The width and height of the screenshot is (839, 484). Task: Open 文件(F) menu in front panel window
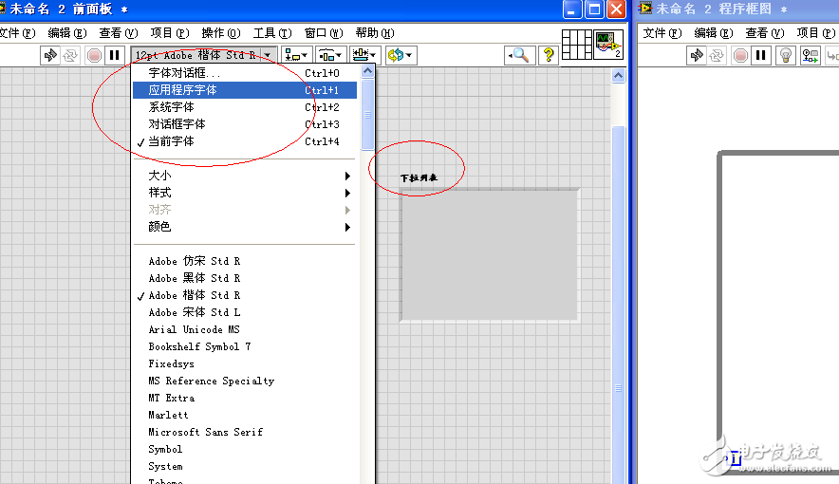17,33
